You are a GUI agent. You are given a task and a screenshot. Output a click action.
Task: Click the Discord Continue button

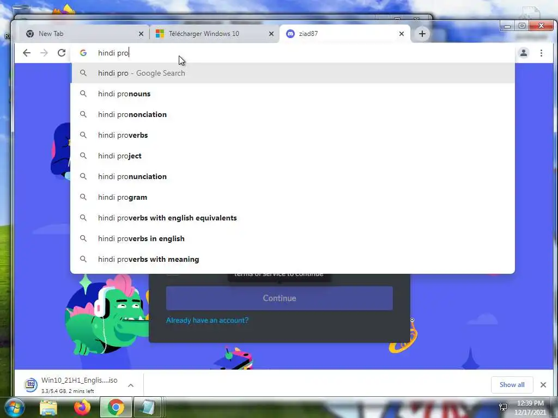pos(280,298)
